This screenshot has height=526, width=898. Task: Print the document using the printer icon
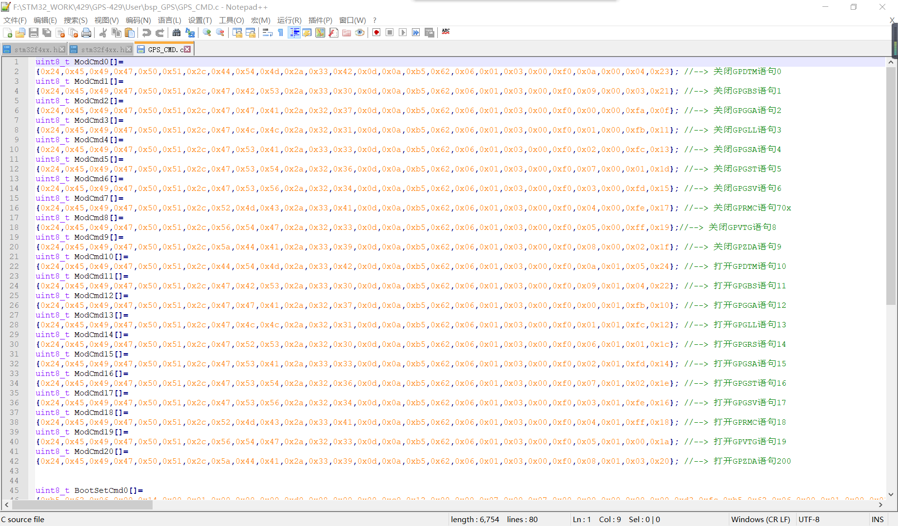pos(87,33)
